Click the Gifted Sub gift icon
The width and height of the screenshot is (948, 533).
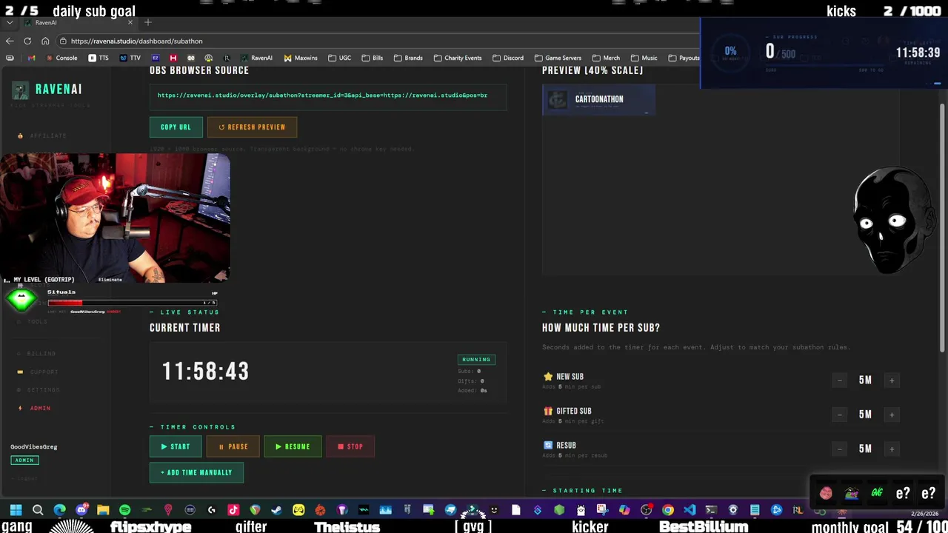pos(548,411)
